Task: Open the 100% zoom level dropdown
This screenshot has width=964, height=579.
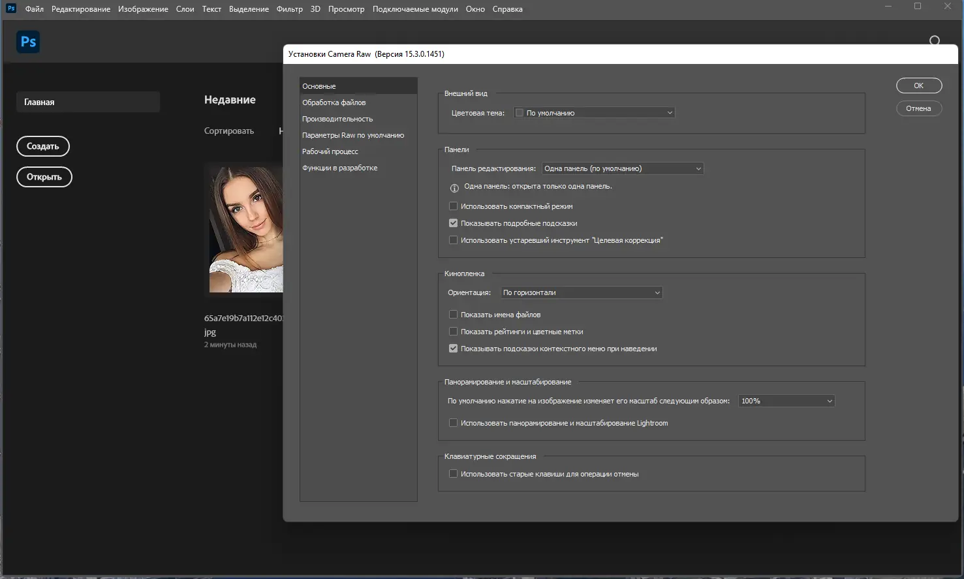Action: (x=786, y=401)
